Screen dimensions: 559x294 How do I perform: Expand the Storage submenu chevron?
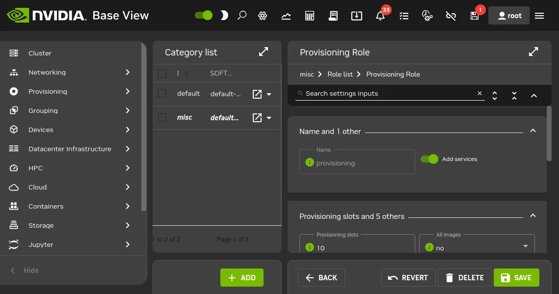tap(128, 225)
